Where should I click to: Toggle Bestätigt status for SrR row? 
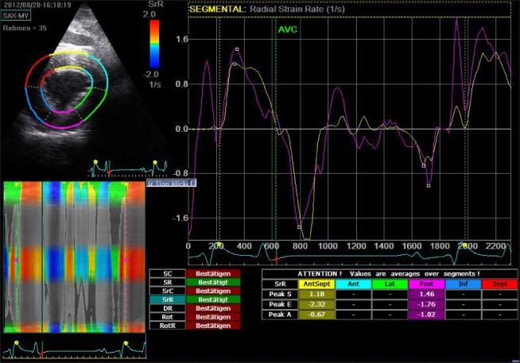click(x=208, y=299)
